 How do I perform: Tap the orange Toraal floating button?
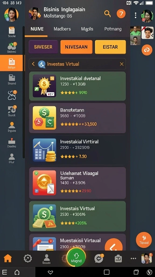[144, 240]
